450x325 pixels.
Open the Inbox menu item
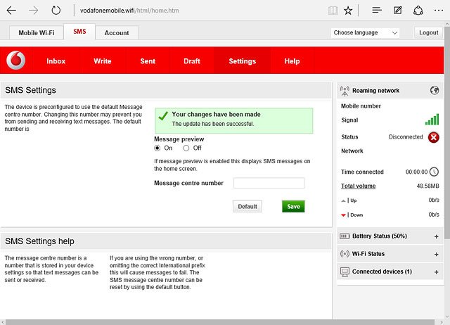[x=56, y=61]
